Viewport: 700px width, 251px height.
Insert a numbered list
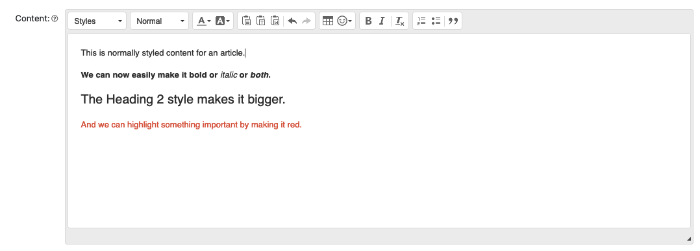pos(421,21)
